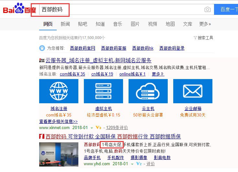Click the cloud host icon tile
The width and height of the screenshot is (238, 172).
(148, 91)
